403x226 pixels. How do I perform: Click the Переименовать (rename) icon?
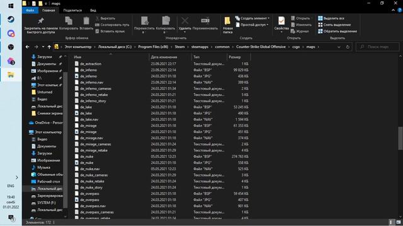[x=205, y=21]
